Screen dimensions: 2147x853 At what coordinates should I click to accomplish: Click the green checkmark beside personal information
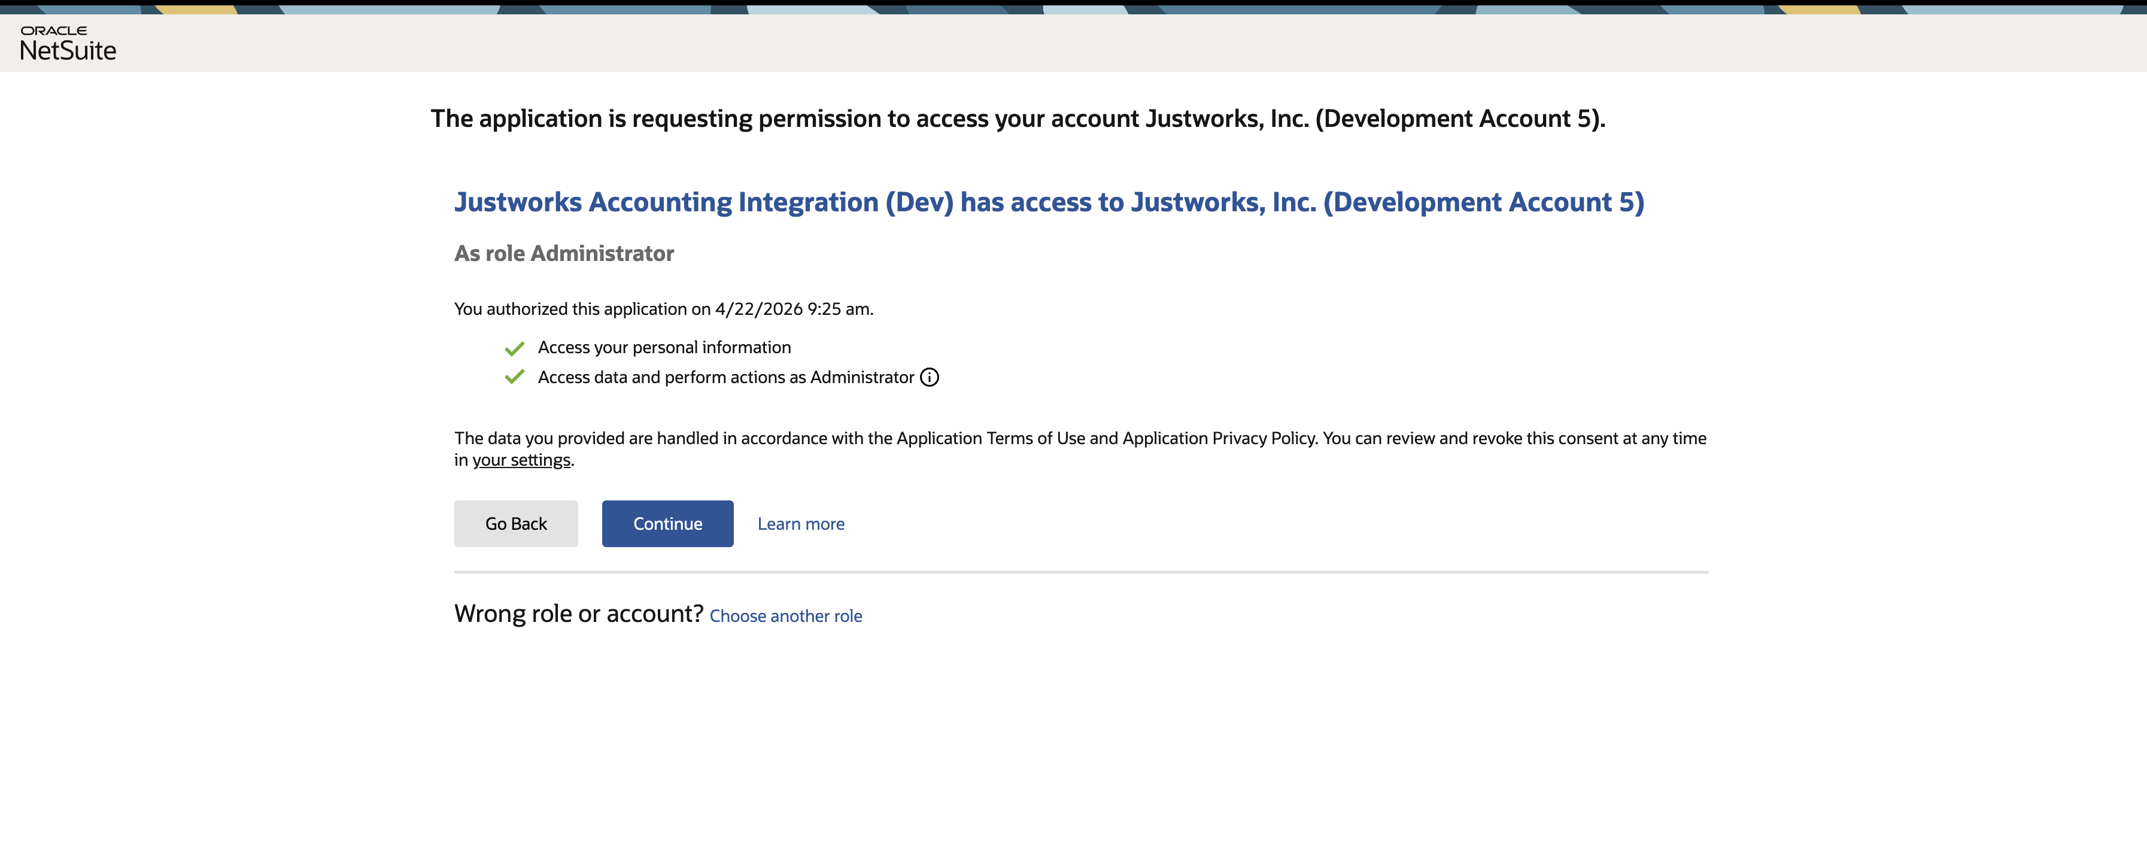click(x=514, y=348)
